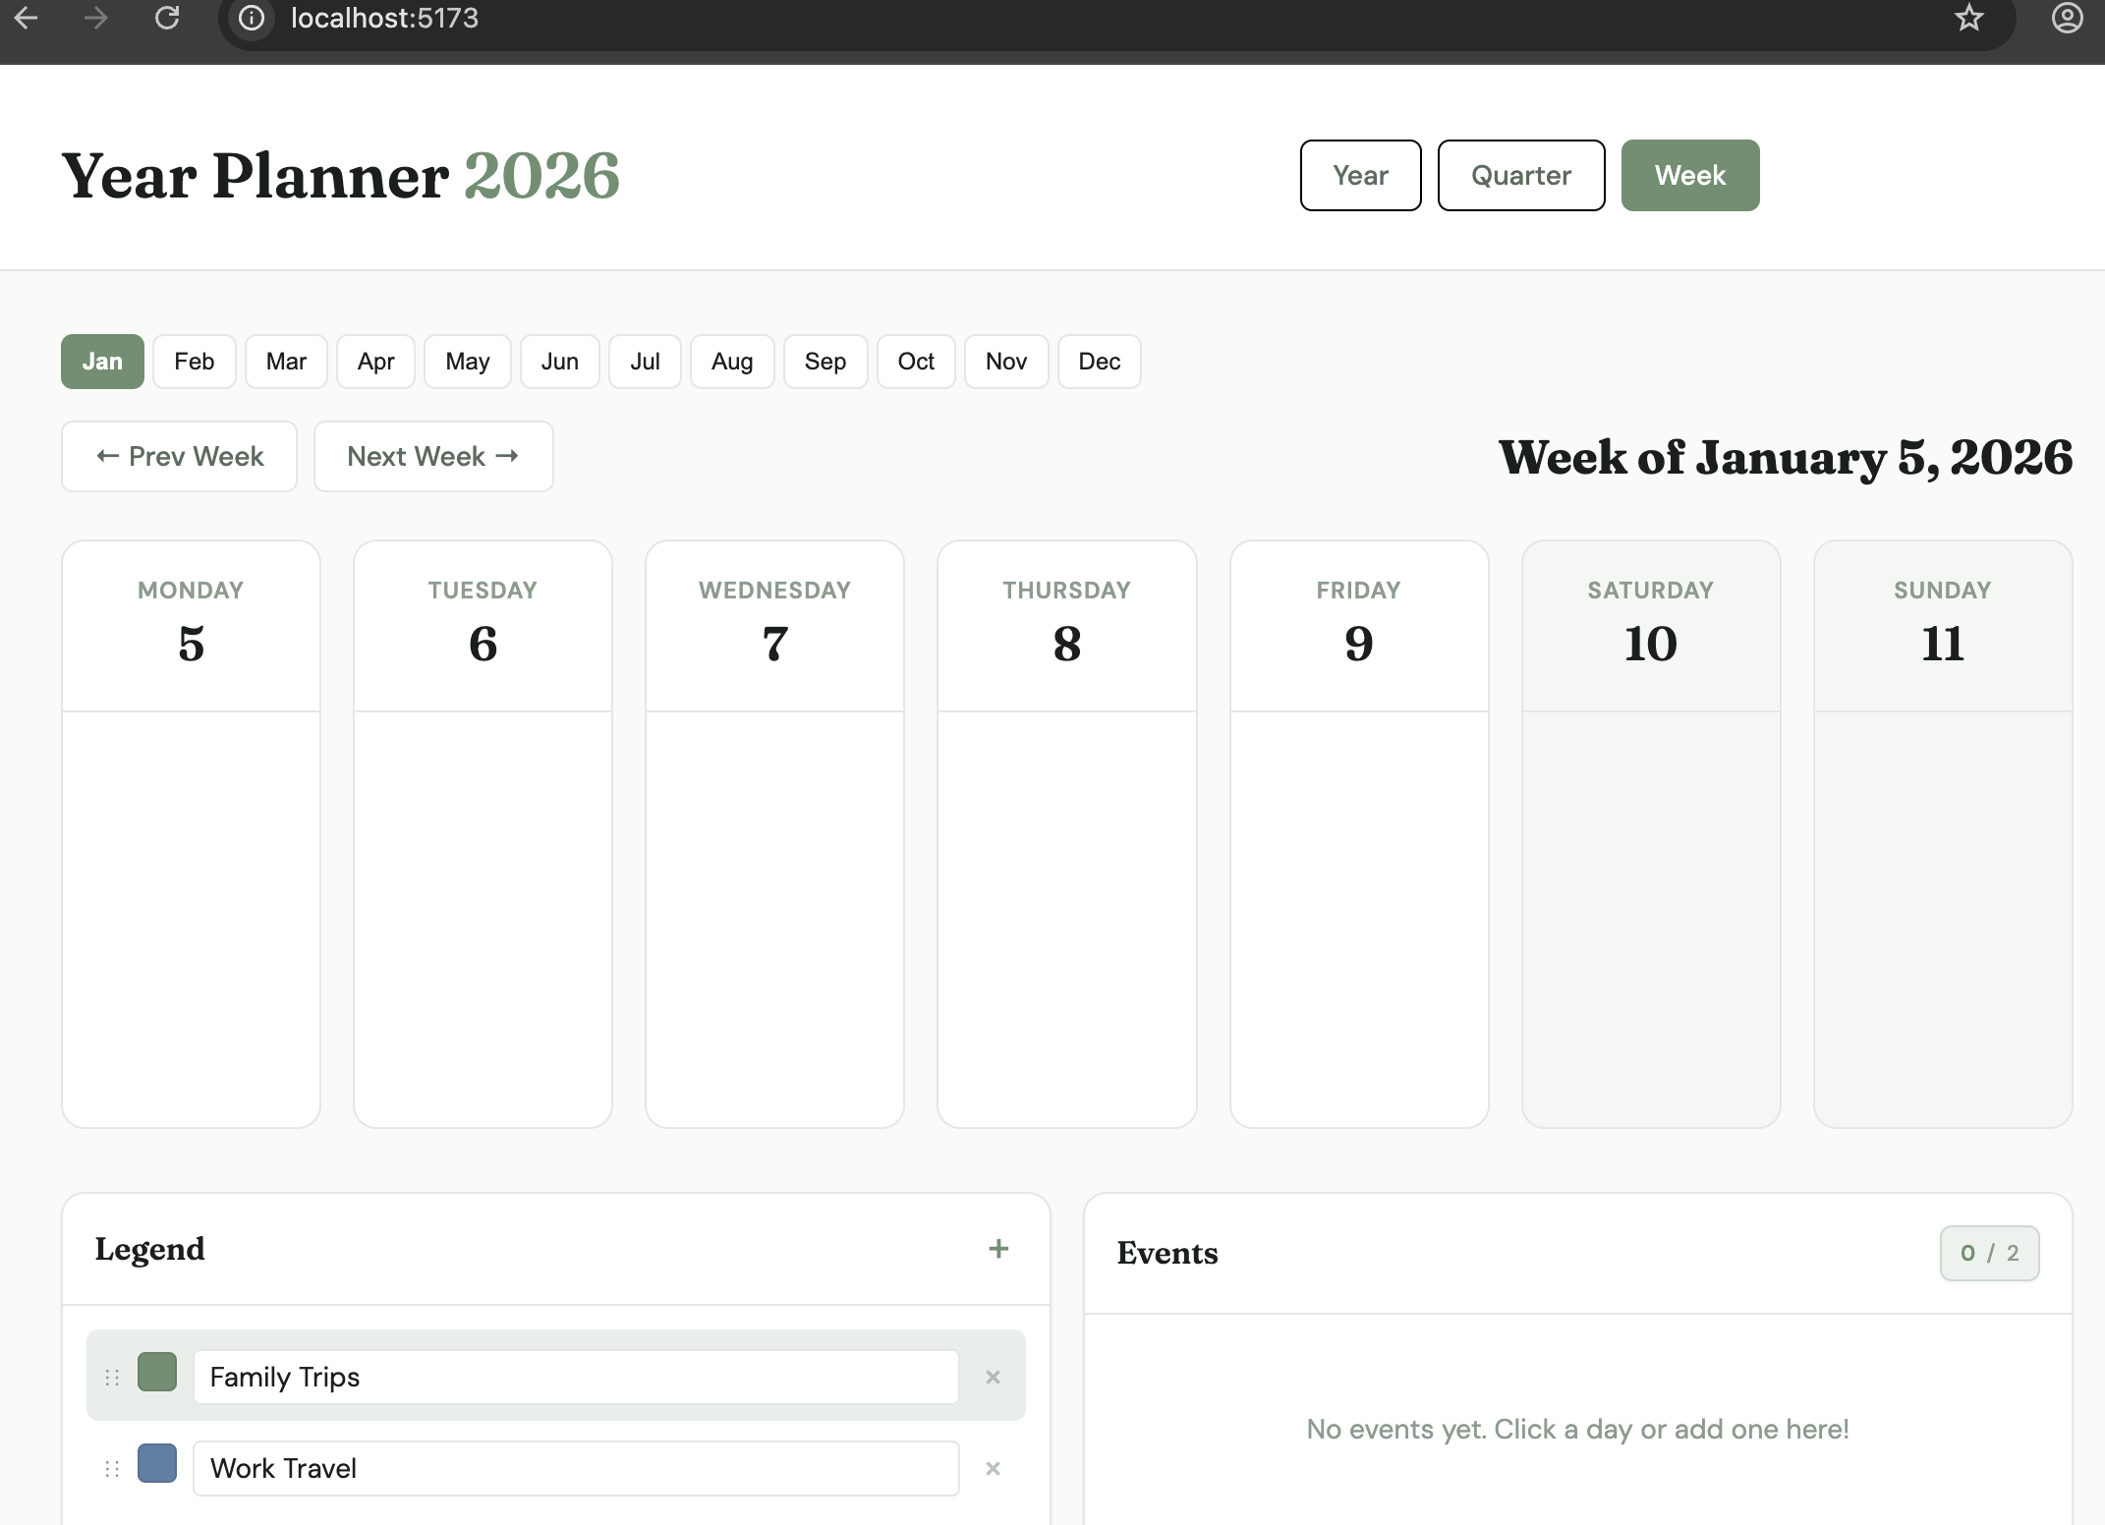Viewport: 2105px width, 1525px height.
Task: Select the Week view toggle
Action: click(1689, 175)
